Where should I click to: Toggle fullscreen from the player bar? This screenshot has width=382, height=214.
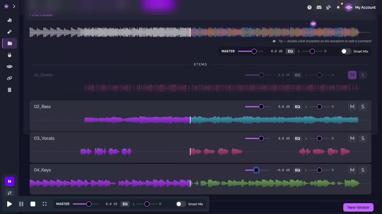44,204
